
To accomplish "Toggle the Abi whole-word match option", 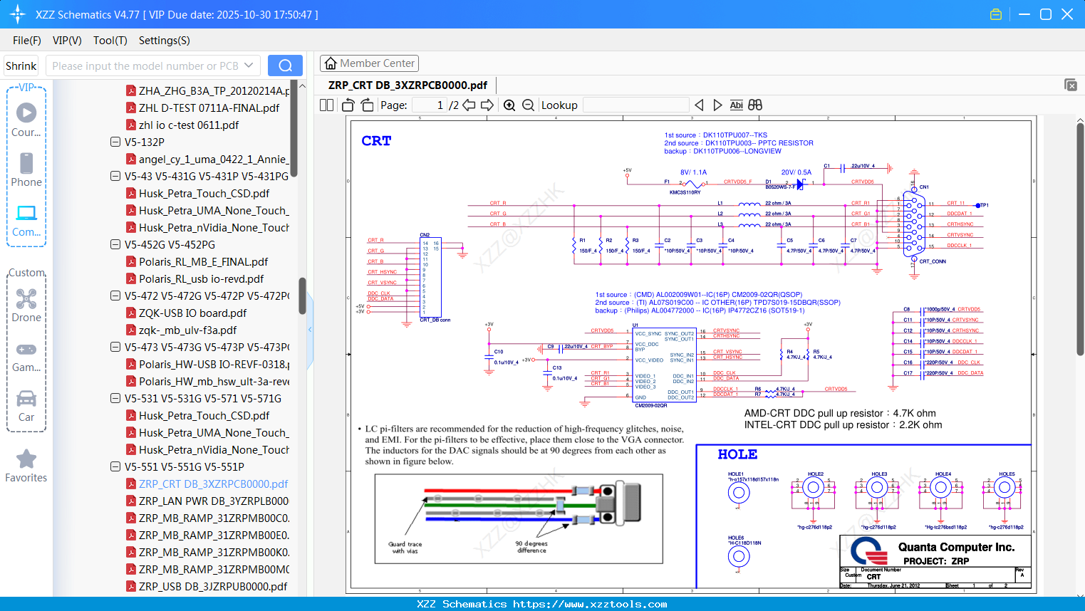I will pos(736,105).
